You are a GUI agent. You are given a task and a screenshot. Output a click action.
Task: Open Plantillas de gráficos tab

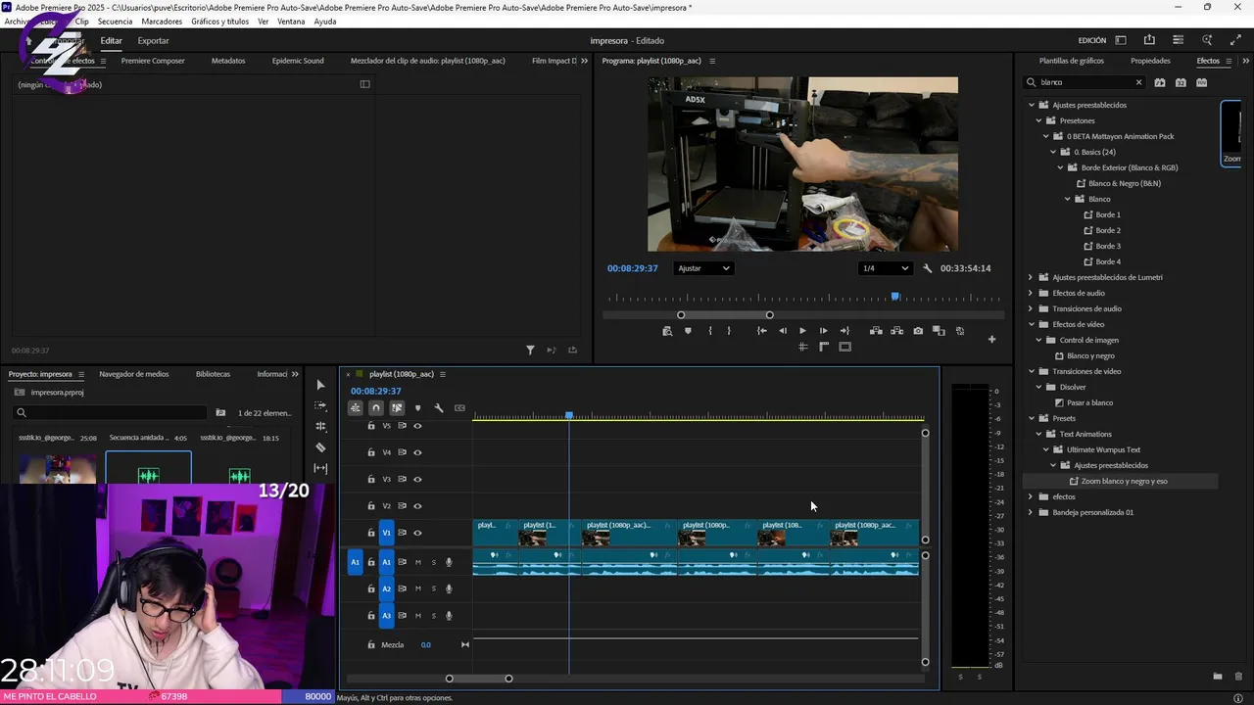click(x=1071, y=61)
